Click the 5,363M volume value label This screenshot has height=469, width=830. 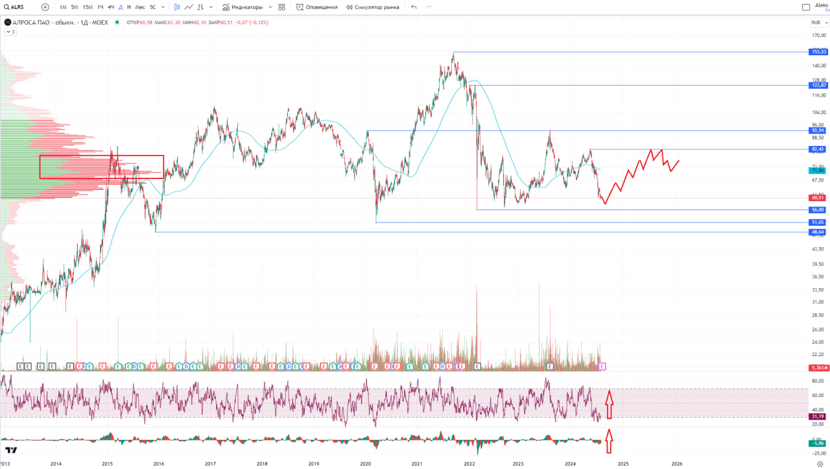[x=818, y=368]
